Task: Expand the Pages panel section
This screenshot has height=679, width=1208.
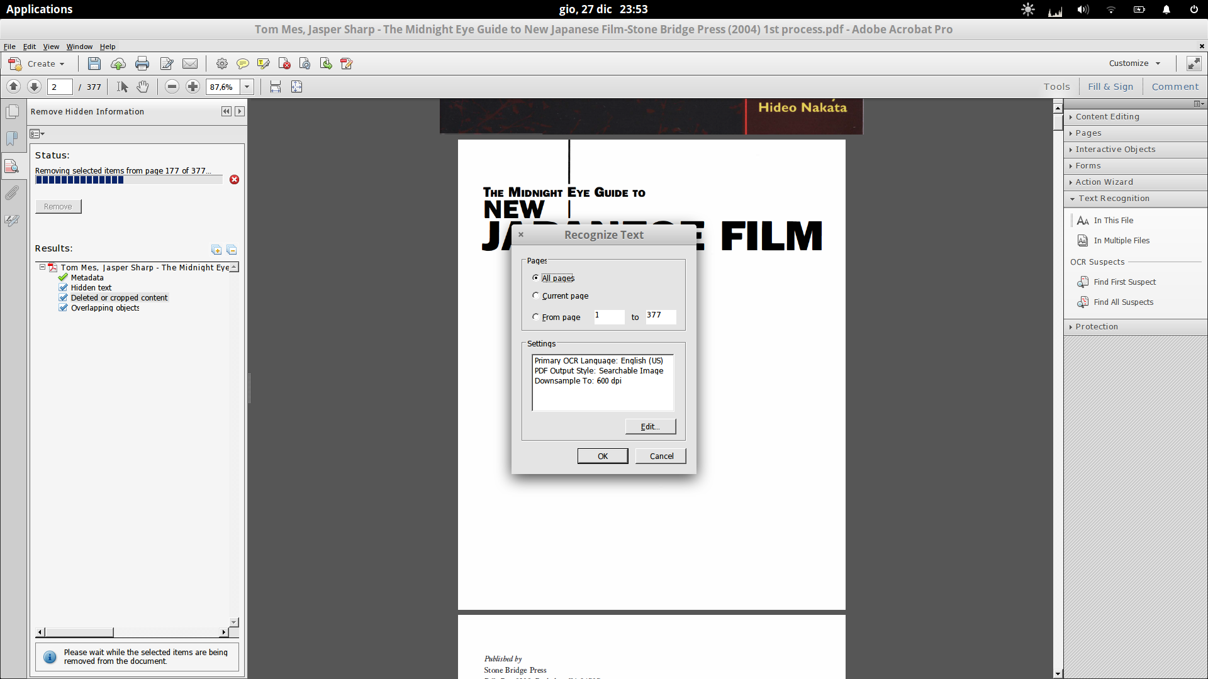Action: (x=1088, y=133)
